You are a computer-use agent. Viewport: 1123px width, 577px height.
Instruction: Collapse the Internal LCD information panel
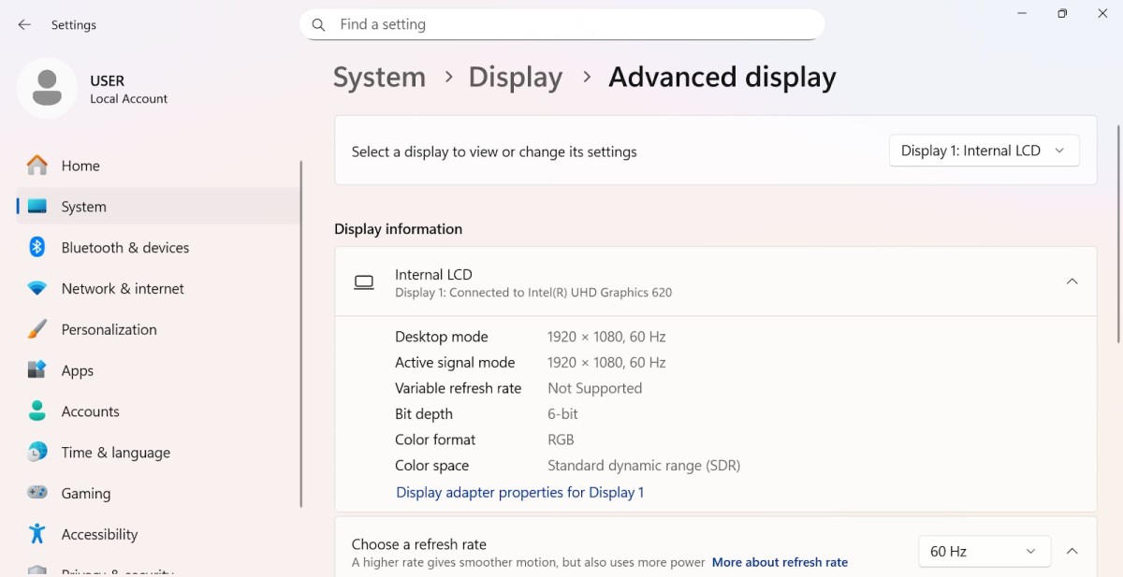(1072, 281)
